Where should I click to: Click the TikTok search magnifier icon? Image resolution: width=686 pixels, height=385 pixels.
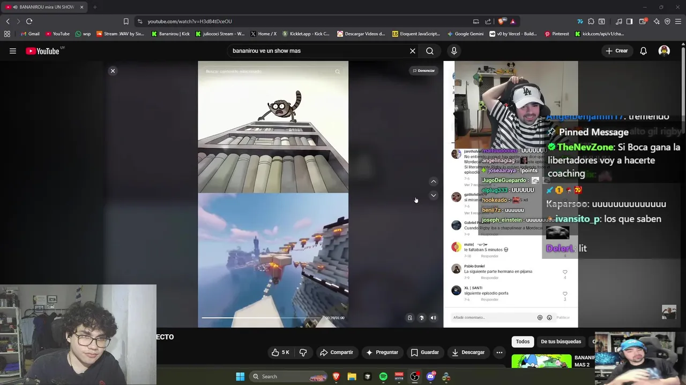coord(337,71)
